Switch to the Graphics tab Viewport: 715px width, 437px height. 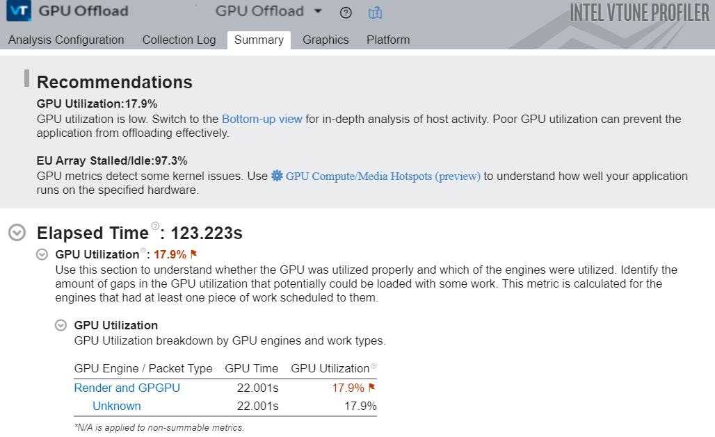pyautogui.click(x=326, y=40)
